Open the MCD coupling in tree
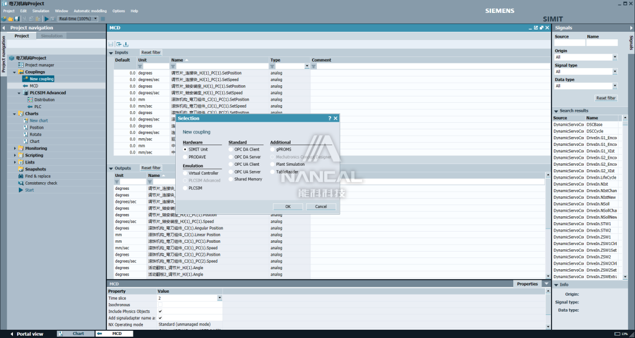The width and height of the screenshot is (635, 338). [34, 86]
